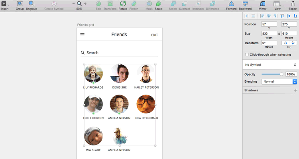Select the Rotate tool
The width and height of the screenshot is (299, 159).
tap(123, 4)
